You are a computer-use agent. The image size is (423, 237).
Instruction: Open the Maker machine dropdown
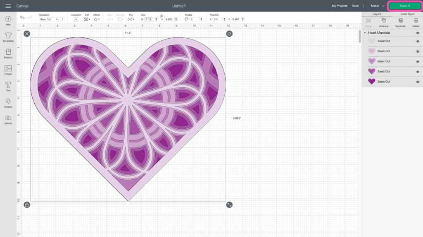pyautogui.click(x=378, y=6)
